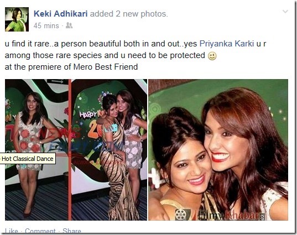Viewport: 297px width, 235px height.
Task: Open the Keki Adhikari profile name link
Action: 61,14
